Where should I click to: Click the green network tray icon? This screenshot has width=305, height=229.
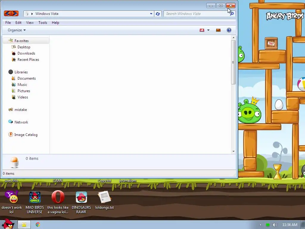268,225
